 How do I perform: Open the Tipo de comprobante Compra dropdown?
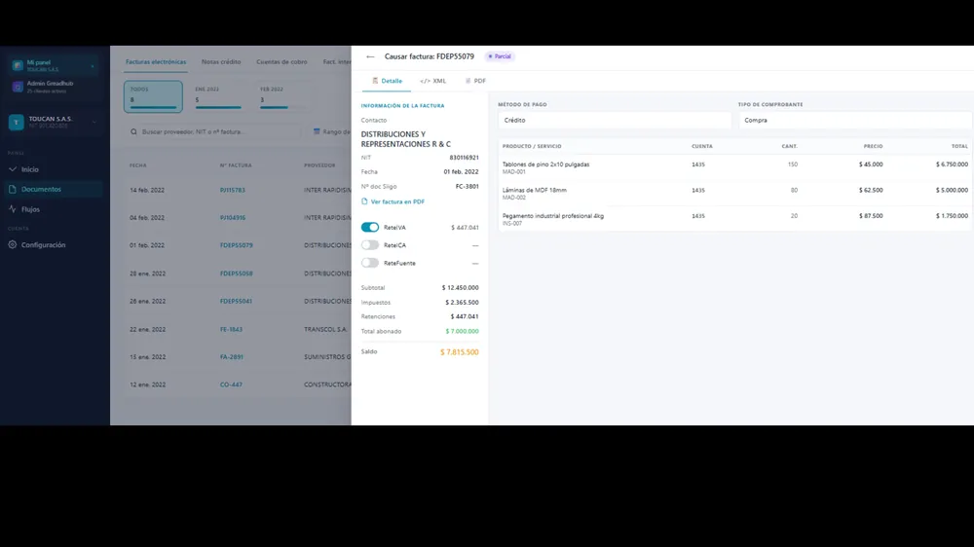point(855,120)
